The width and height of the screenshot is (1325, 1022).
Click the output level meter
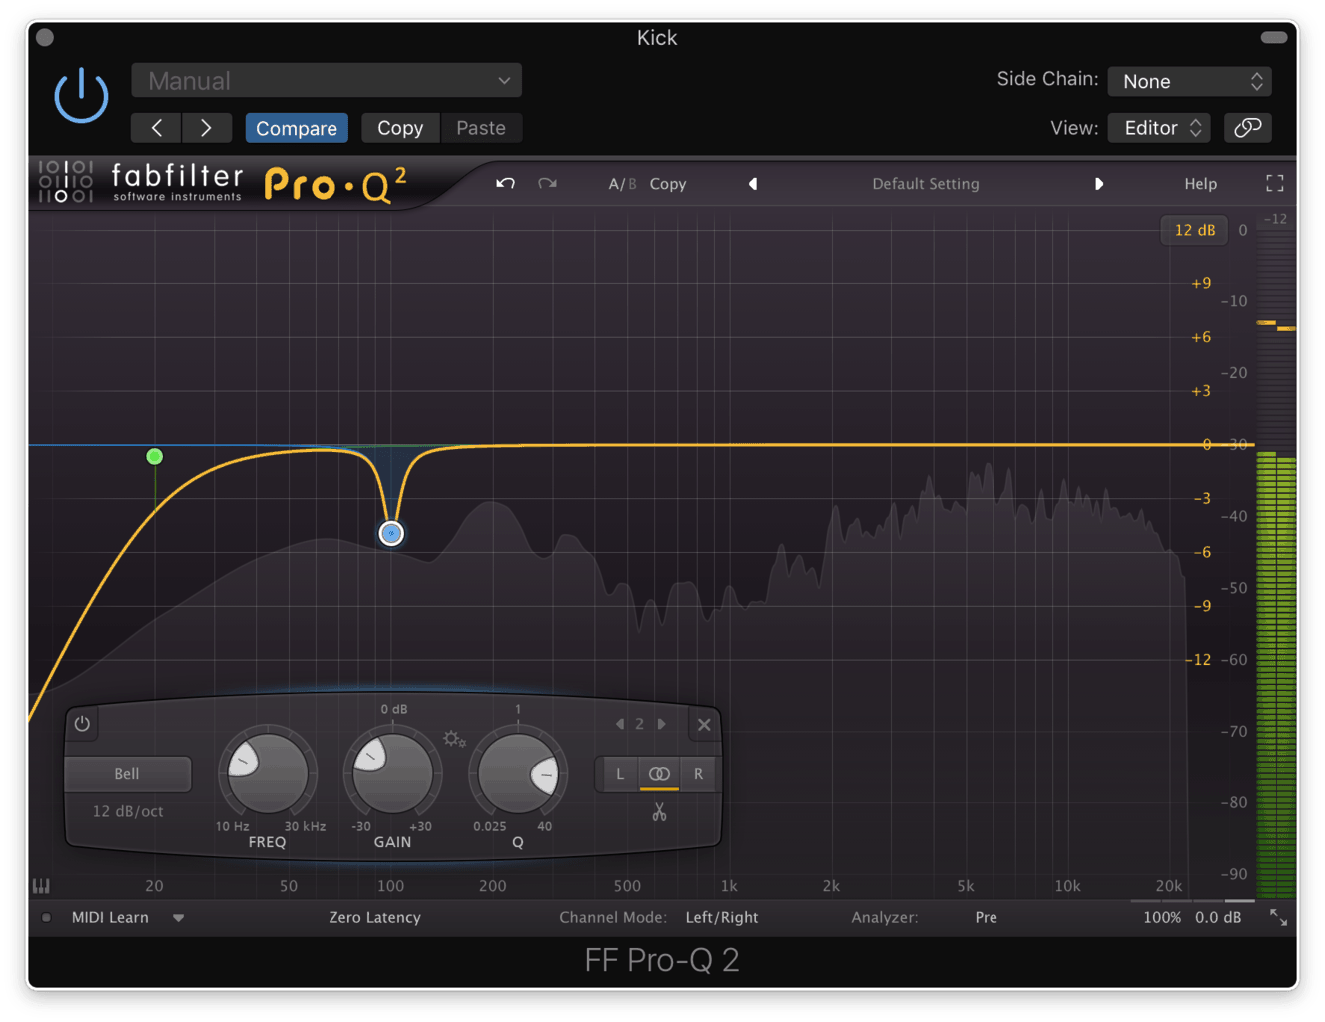coord(1275,559)
